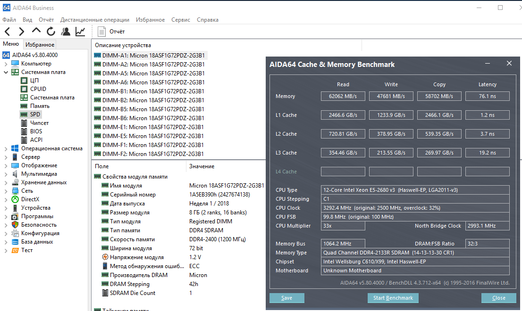Open the Отчёт menu in menu bar
Image resolution: width=522 pixels, height=311 pixels.
tap(46, 20)
